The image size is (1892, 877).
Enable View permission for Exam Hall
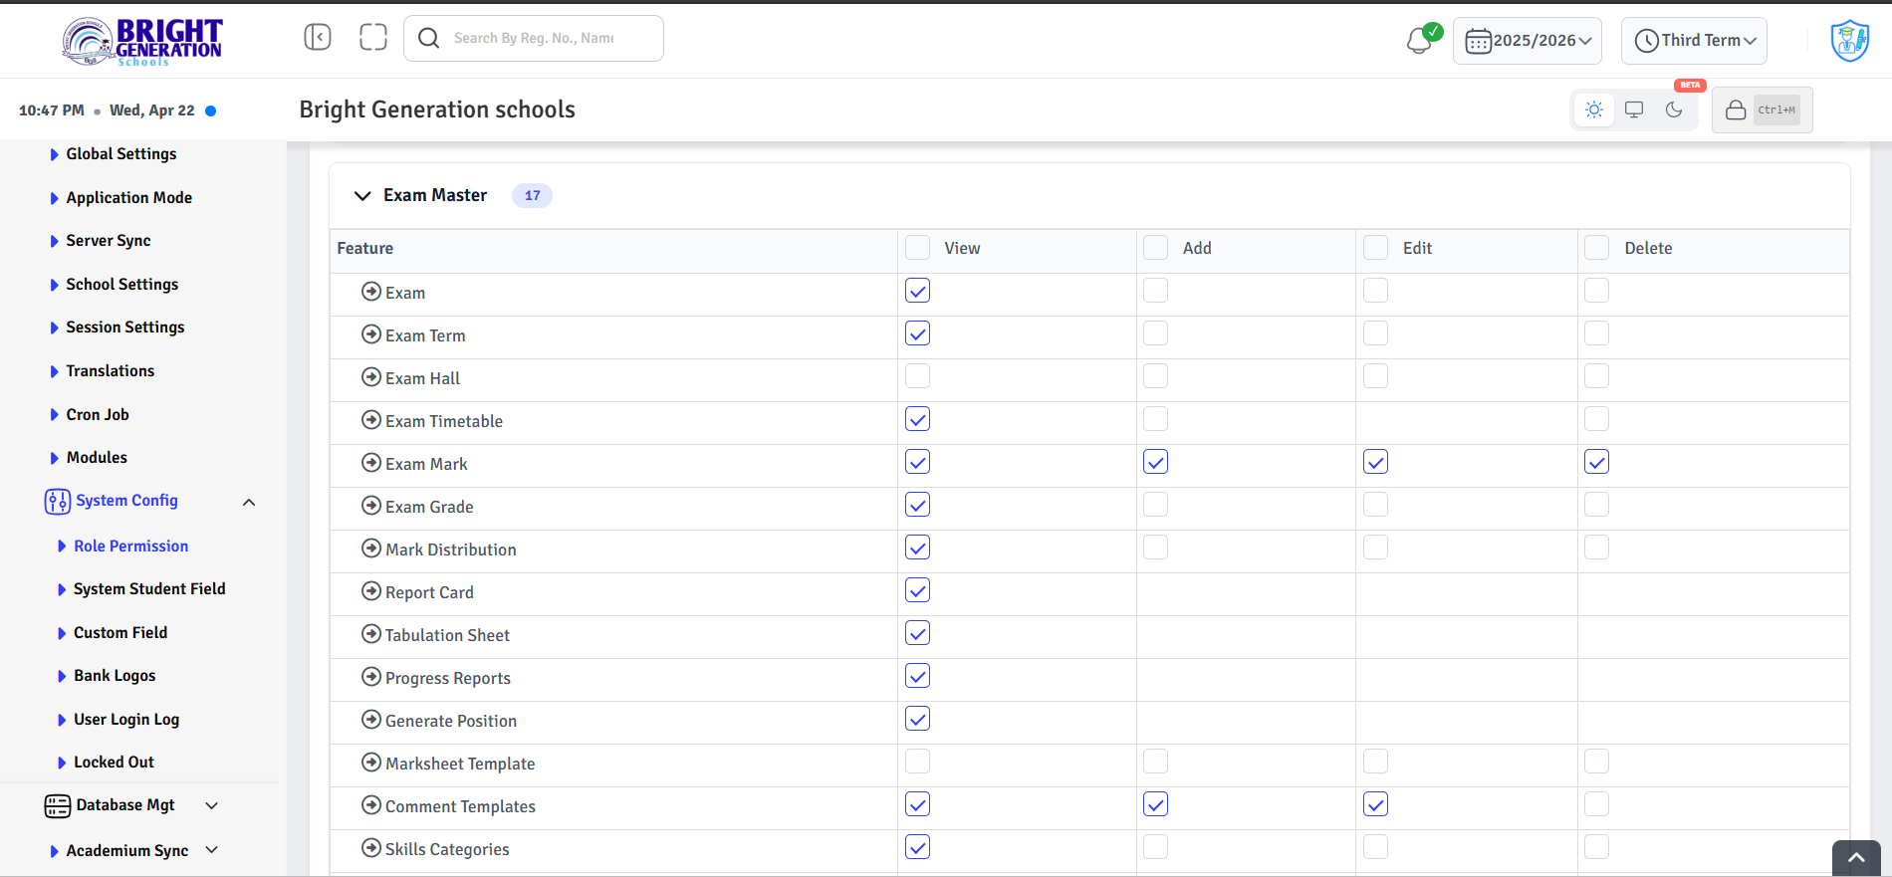[x=917, y=375]
